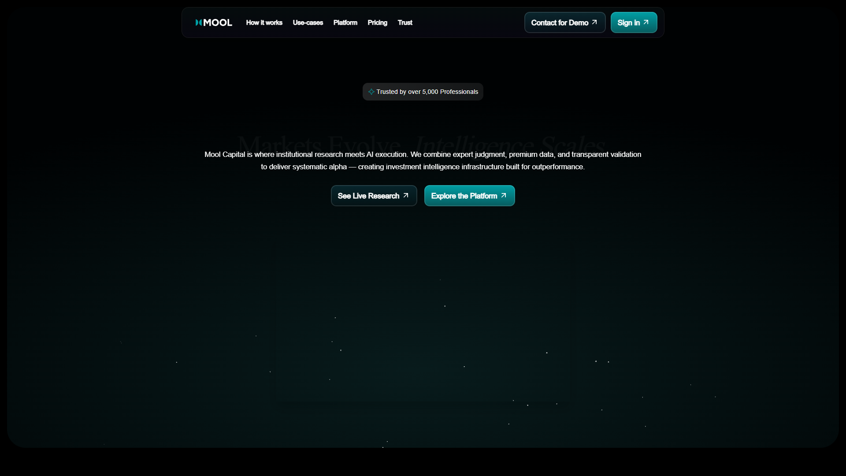
Task: Go to the Use-cases section
Action: pyautogui.click(x=308, y=22)
